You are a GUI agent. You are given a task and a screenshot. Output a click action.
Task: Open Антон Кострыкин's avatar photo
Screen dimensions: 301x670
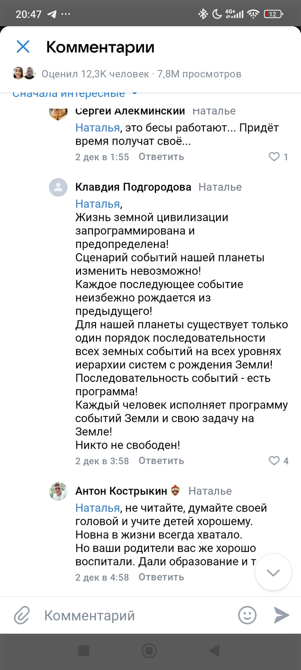point(58,491)
